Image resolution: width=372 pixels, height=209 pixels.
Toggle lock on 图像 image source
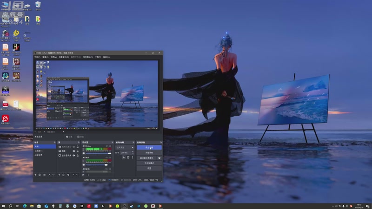pos(78,151)
